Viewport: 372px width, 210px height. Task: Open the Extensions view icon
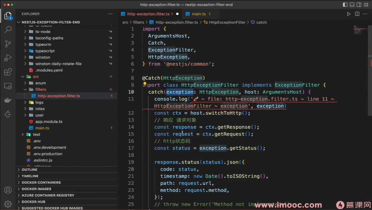pyautogui.click(x=8, y=72)
